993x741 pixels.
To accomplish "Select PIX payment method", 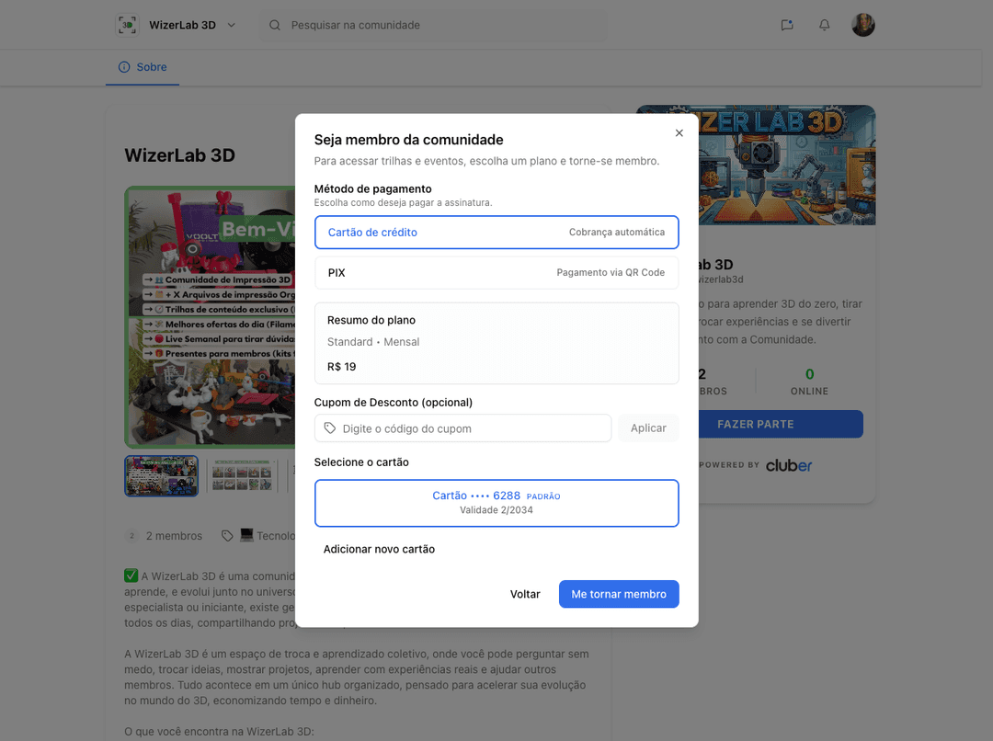I will [496, 273].
